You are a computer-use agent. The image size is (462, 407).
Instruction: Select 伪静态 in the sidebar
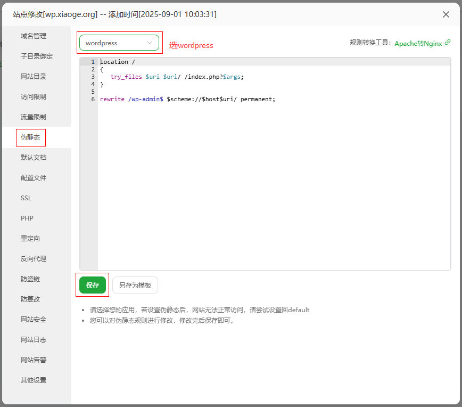(30, 137)
